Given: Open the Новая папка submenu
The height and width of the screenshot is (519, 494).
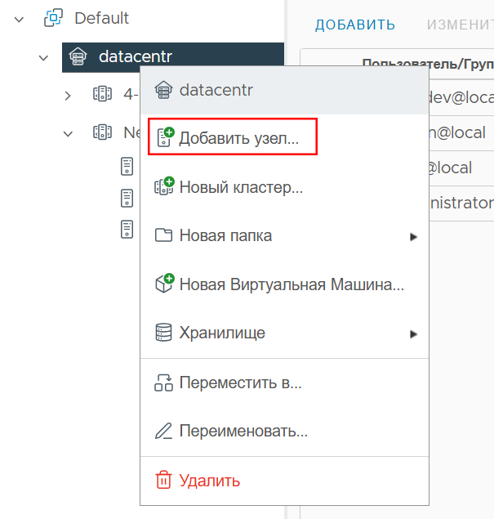Looking at the screenshot, I should (285, 235).
